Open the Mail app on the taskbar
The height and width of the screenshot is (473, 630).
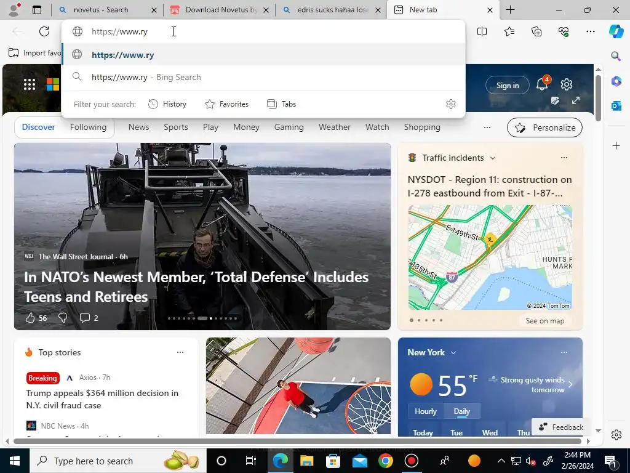pos(359,461)
